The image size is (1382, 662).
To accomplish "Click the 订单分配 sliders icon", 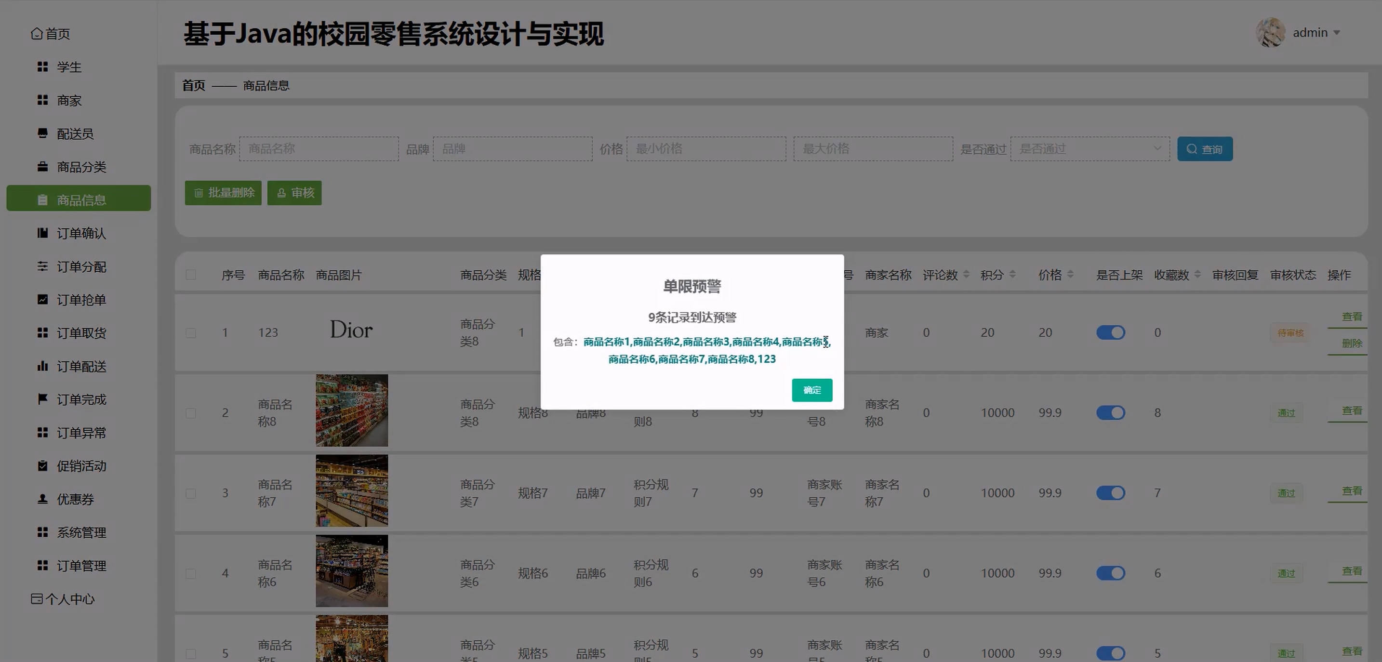I will point(42,266).
